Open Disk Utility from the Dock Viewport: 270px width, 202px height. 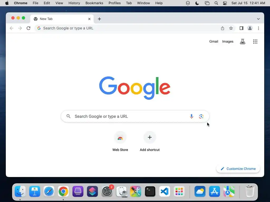[121, 191]
